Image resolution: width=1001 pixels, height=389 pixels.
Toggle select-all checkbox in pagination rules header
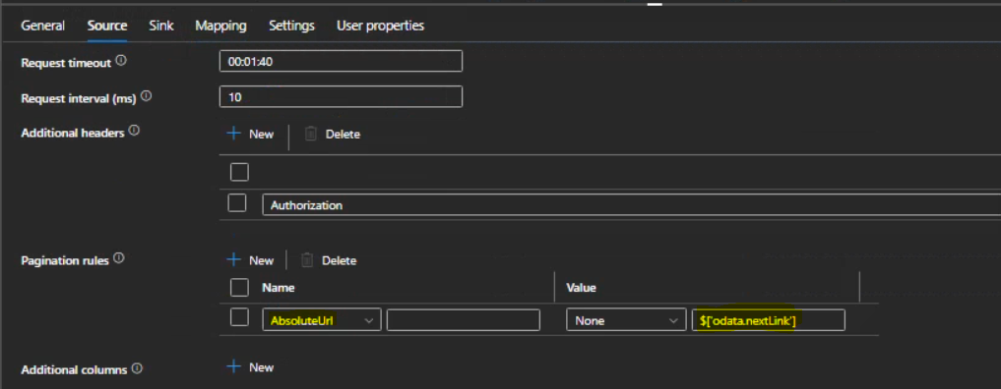(x=239, y=288)
